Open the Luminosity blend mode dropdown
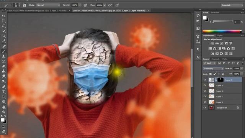Viewport: 245px width, 138px height. [213, 69]
